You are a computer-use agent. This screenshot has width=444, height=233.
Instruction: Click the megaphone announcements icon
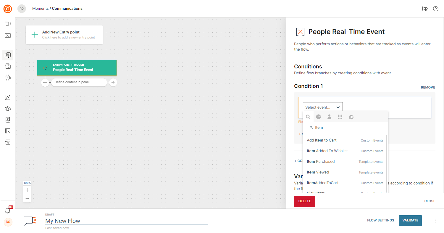click(x=425, y=9)
